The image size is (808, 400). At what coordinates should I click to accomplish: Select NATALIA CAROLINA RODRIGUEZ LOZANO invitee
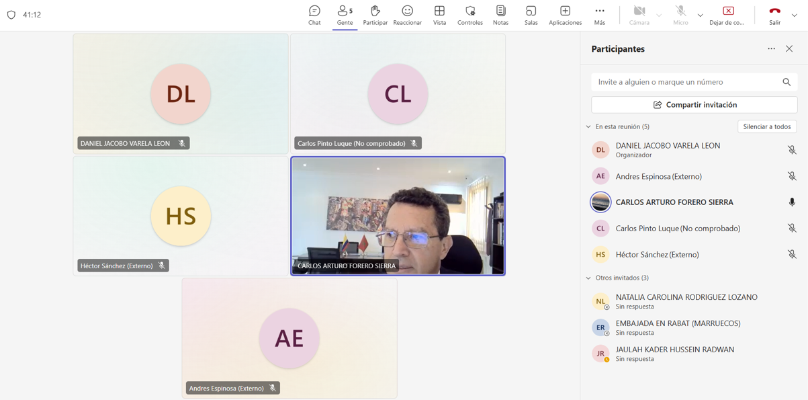point(694,301)
